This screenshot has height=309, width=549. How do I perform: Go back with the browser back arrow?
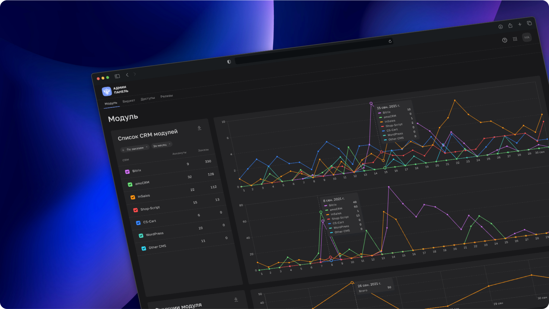tap(127, 75)
